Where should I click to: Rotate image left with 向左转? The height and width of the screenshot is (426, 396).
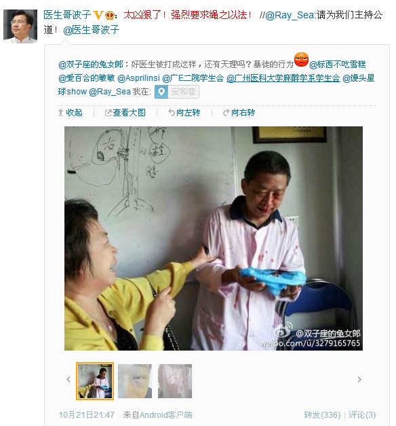(184, 113)
